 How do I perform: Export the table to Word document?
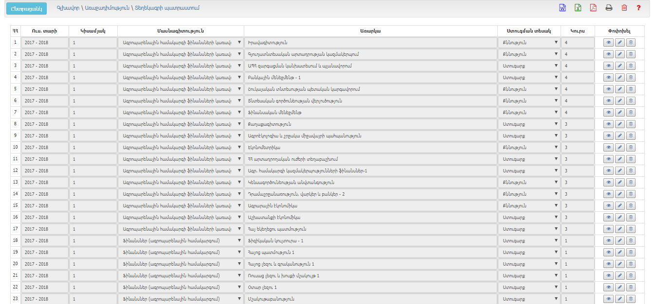point(562,8)
